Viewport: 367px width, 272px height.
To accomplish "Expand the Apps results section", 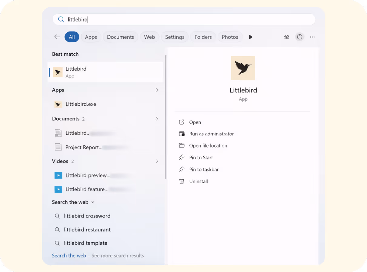I will (x=157, y=90).
